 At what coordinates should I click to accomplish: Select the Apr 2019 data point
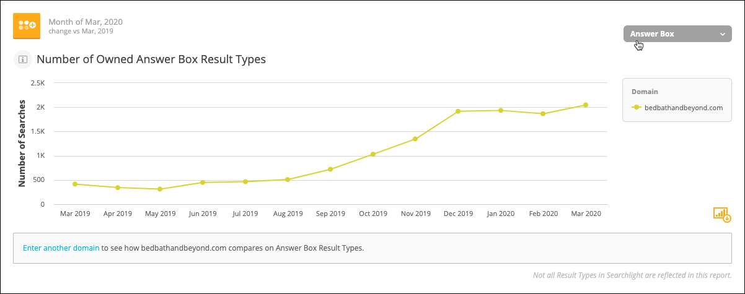coord(118,188)
